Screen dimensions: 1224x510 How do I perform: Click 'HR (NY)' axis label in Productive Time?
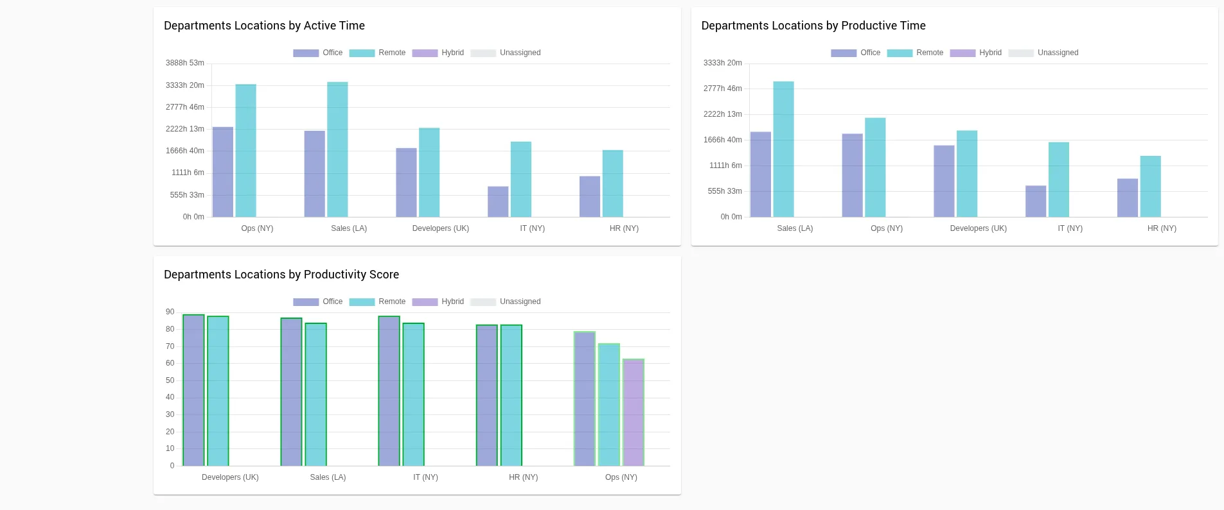pos(1162,228)
